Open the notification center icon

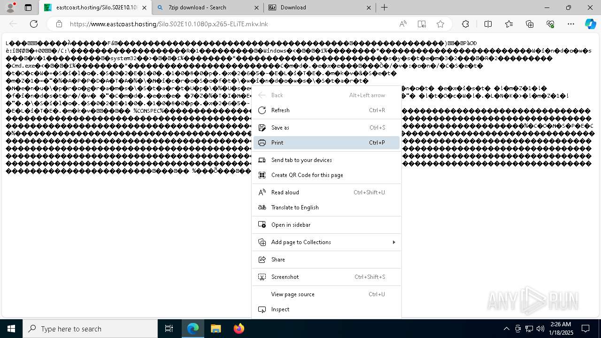tap(586, 329)
